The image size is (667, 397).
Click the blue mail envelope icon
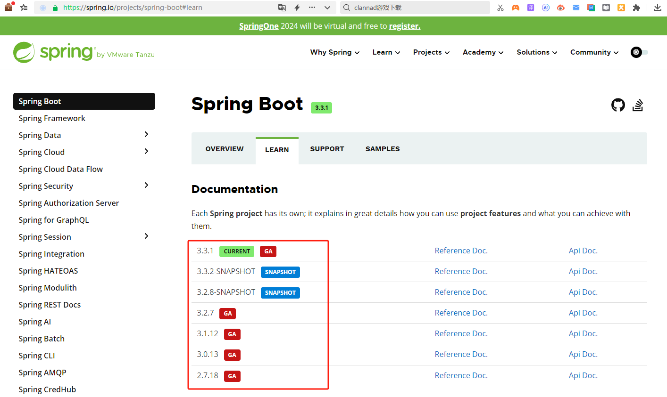[x=576, y=8]
